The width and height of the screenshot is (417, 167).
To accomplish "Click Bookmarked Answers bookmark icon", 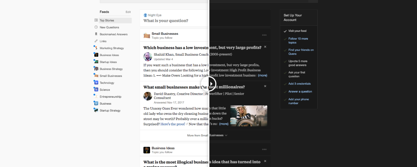I will [x=96, y=34].
